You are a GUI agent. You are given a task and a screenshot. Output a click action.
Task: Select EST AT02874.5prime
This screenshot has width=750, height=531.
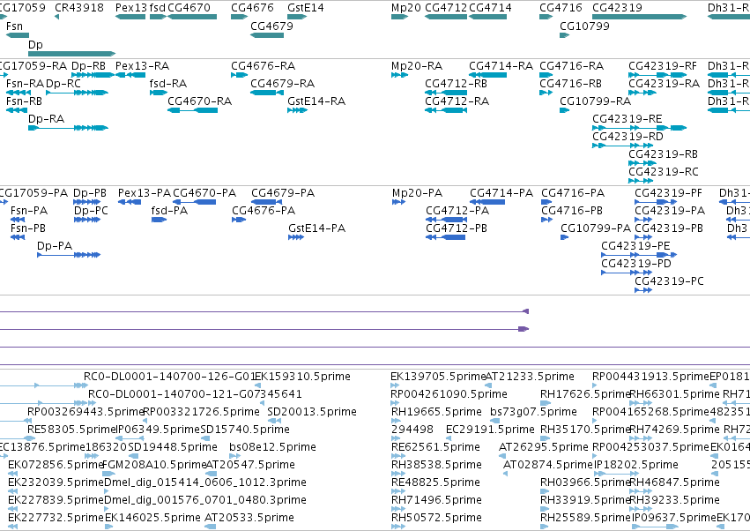coord(505,473)
